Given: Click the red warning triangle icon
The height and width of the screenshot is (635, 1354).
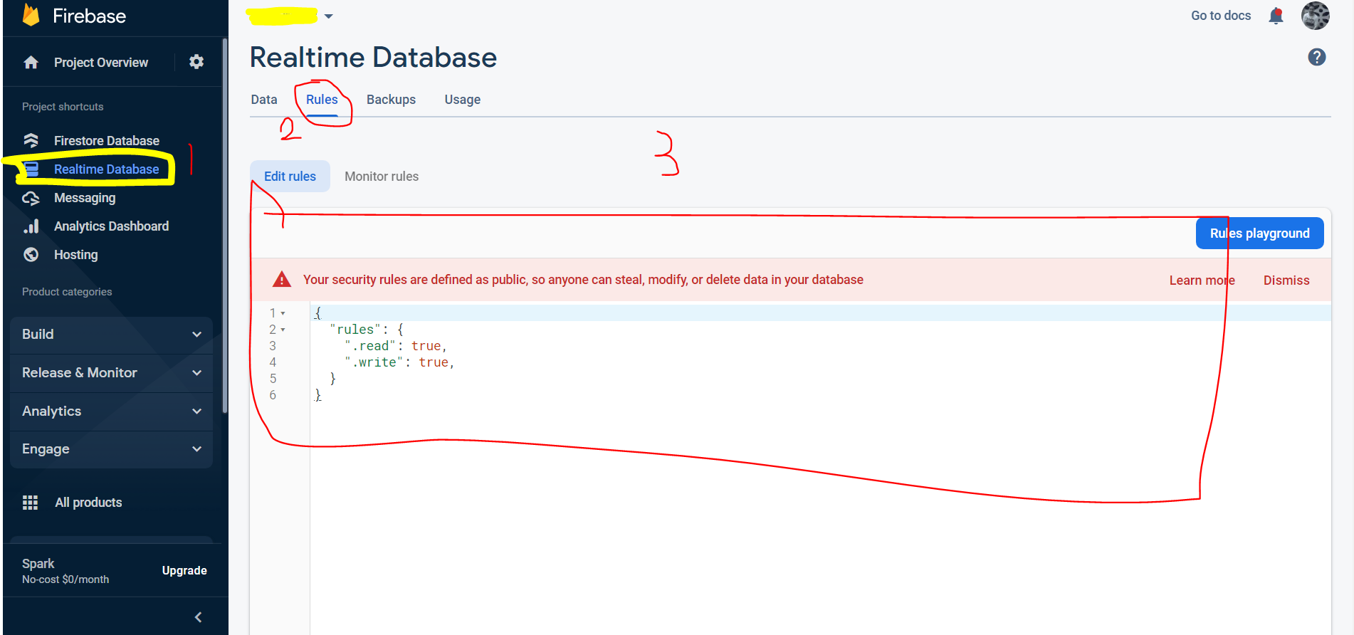Looking at the screenshot, I should click(282, 279).
